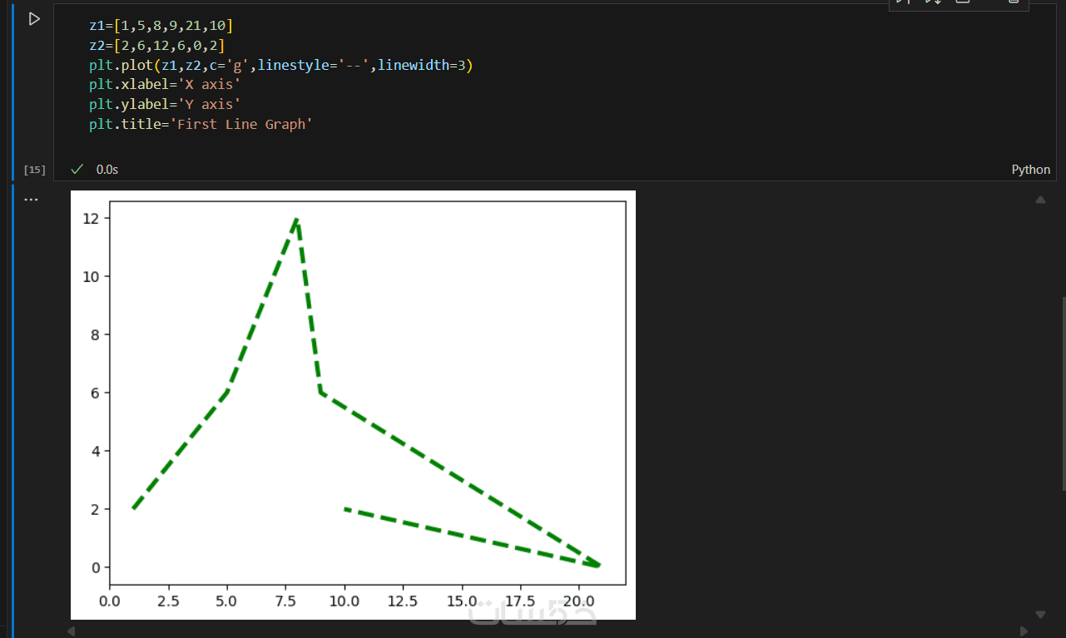The image size is (1066, 638).
Task: Click the 0.0s execution time label
Action: [107, 169]
